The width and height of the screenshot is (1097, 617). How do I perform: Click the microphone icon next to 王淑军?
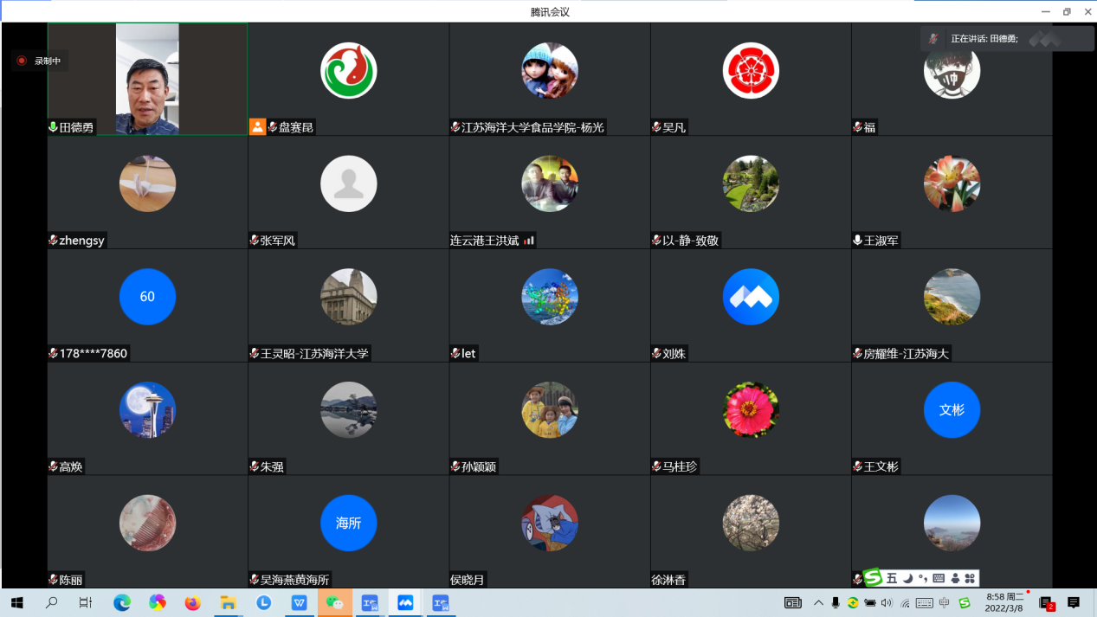click(858, 241)
